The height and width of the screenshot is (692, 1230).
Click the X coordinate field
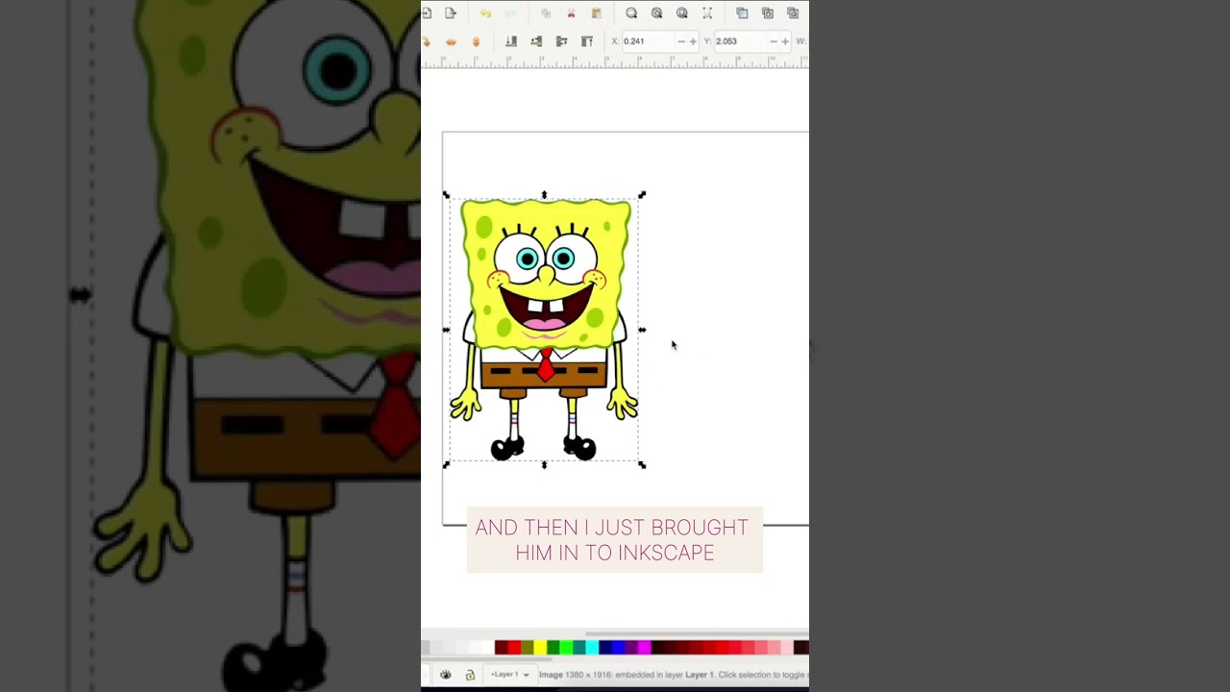649,41
